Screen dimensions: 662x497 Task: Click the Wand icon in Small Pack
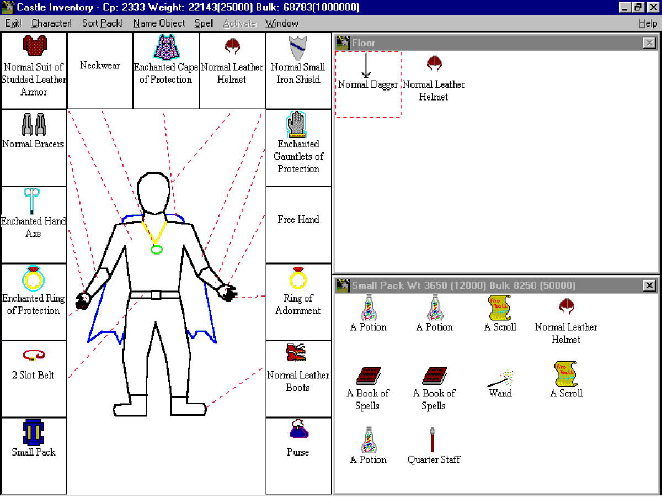(x=500, y=379)
